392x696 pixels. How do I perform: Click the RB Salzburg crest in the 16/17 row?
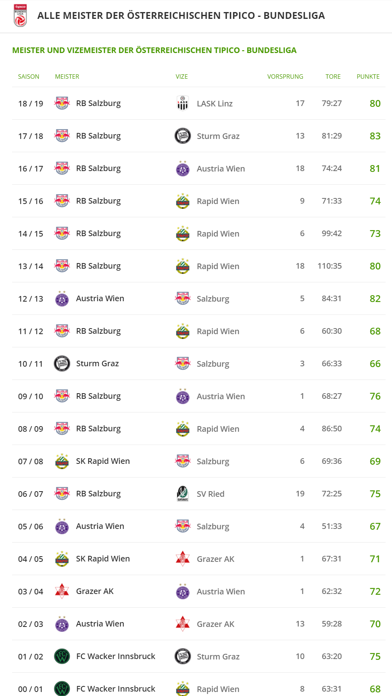[62, 168]
